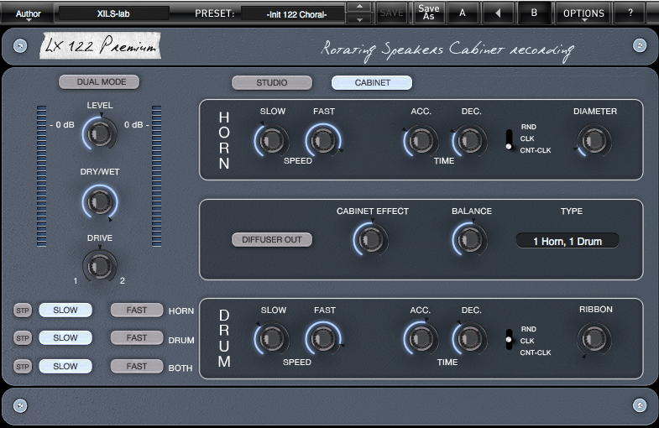
Task: Click the Cabinet Effect knob
Action: [372, 240]
